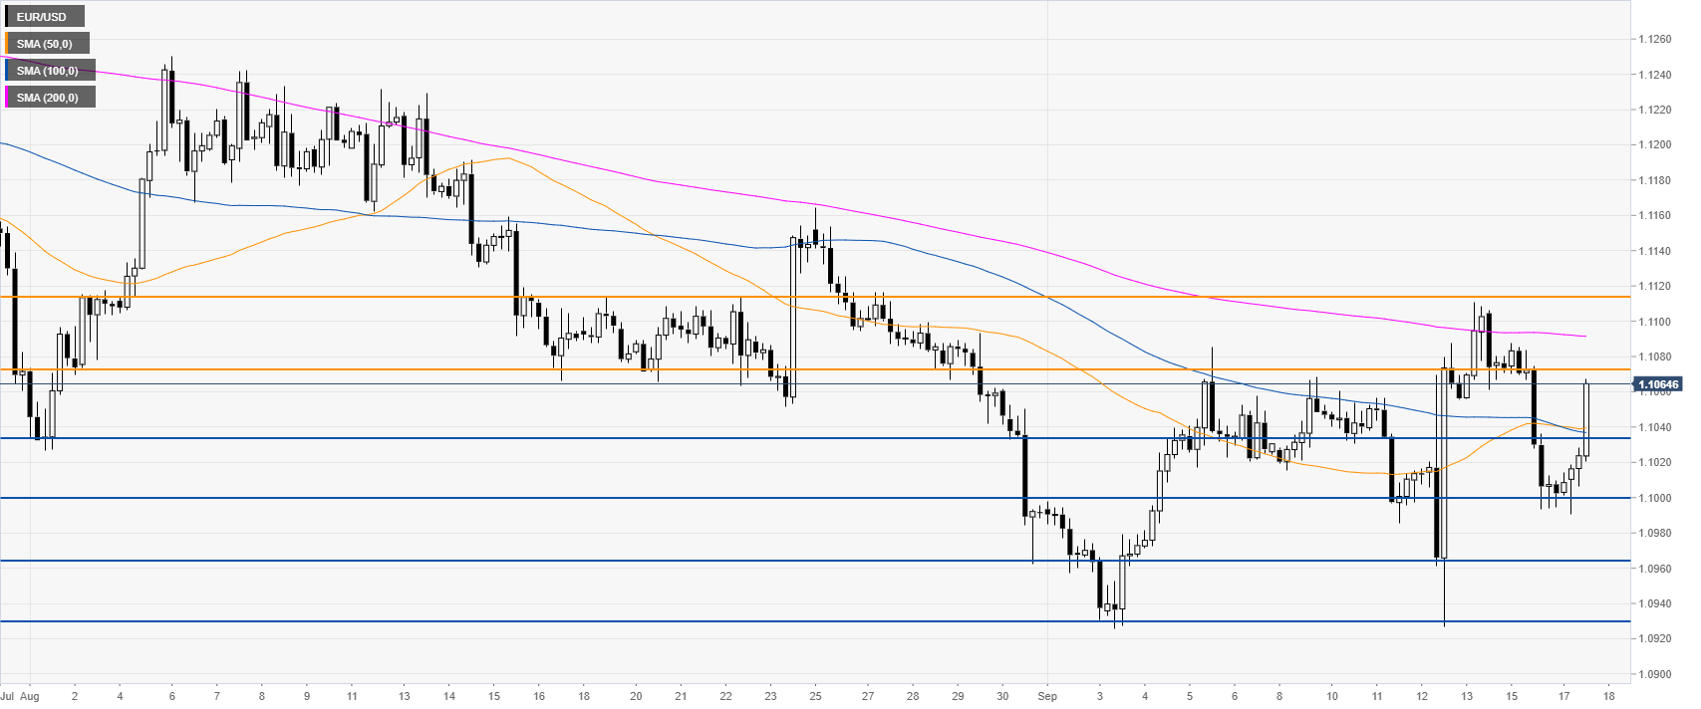Click the 1.0900 price axis label
The height and width of the screenshot is (709, 1701).
tap(1655, 674)
